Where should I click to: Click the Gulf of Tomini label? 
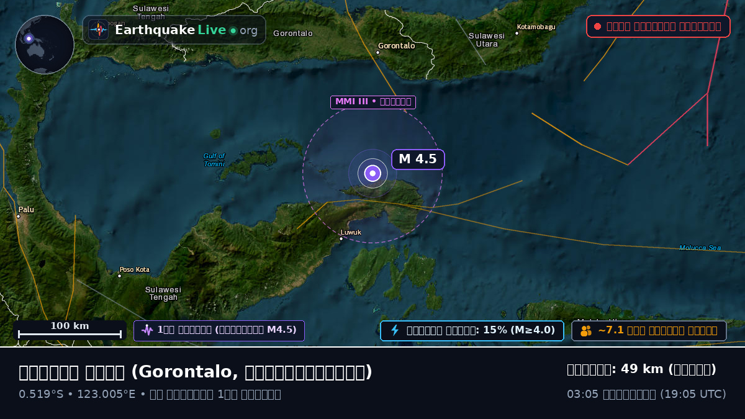(x=214, y=160)
